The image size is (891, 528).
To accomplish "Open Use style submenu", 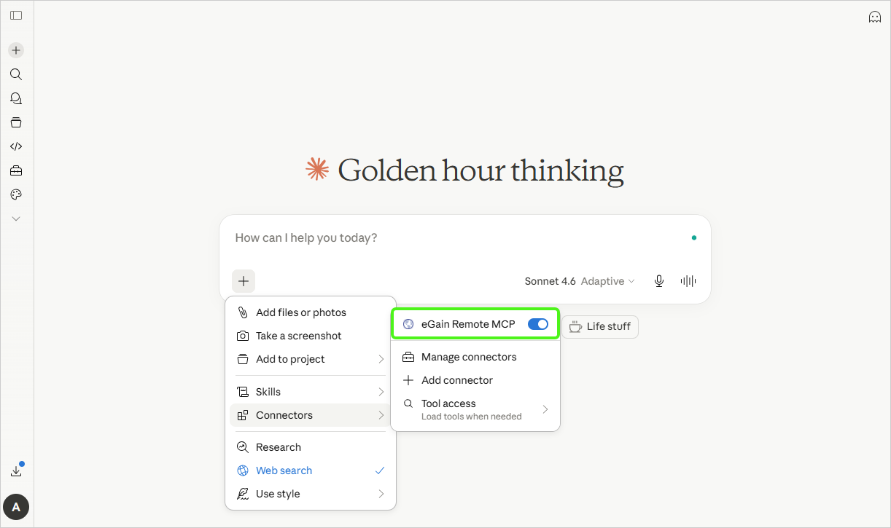I will tap(311, 494).
